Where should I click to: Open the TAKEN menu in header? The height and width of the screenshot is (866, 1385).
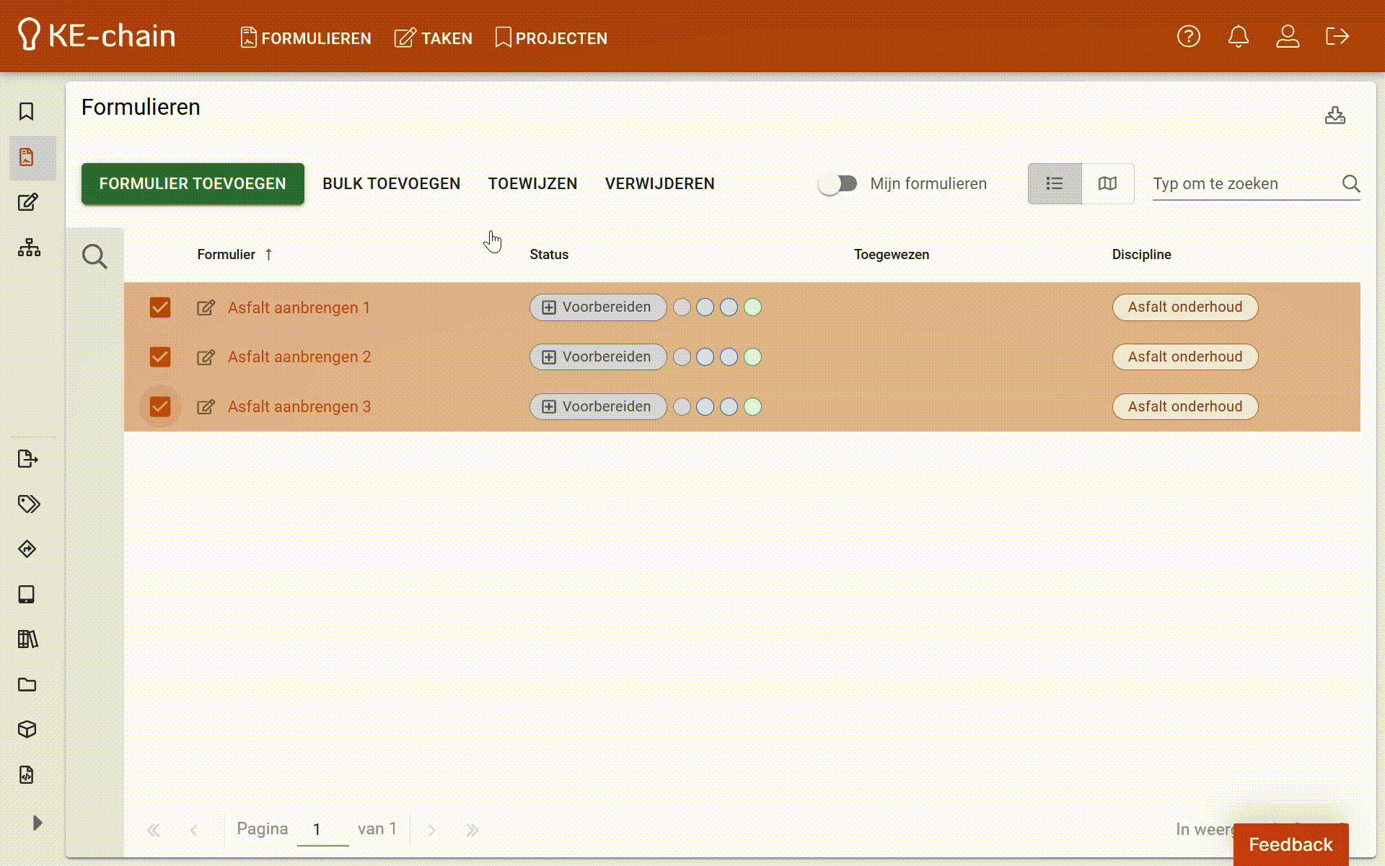click(434, 38)
